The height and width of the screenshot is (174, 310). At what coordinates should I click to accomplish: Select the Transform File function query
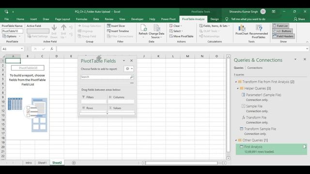[x=256, y=117]
